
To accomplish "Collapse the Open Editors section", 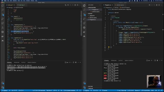I will 92,7.
